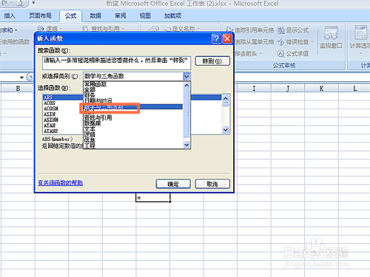Expand the 求和 AutoSum dropdown arrow
This screenshot has width=370, height=277.
coord(16,30)
